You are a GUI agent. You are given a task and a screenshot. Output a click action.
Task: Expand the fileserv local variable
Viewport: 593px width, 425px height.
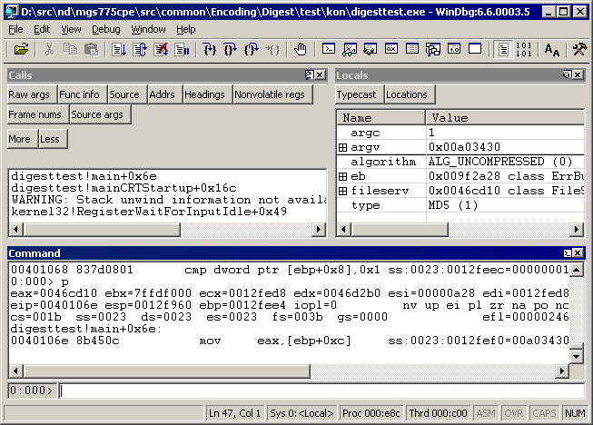[x=342, y=191]
